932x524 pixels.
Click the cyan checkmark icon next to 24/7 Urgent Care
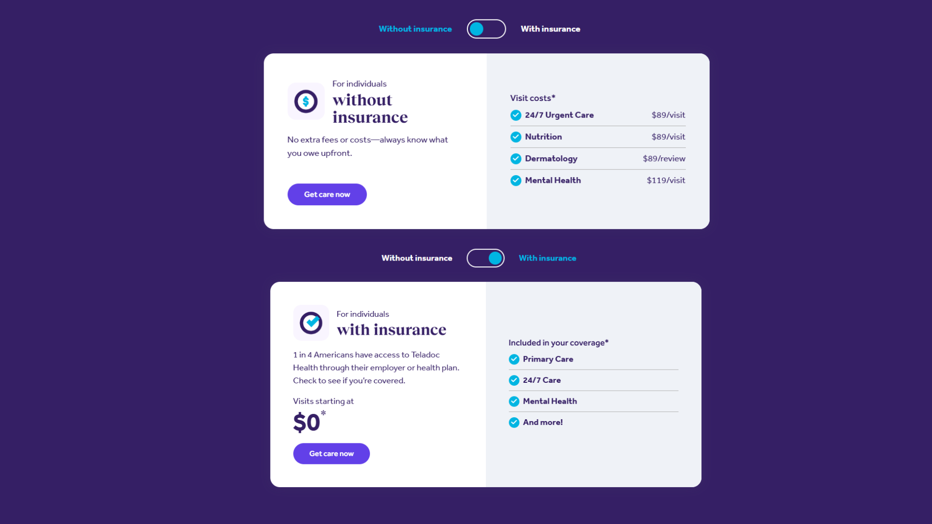[x=516, y=115]
